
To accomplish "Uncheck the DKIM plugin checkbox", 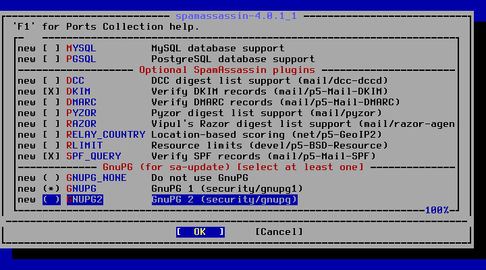I will 51,91.
